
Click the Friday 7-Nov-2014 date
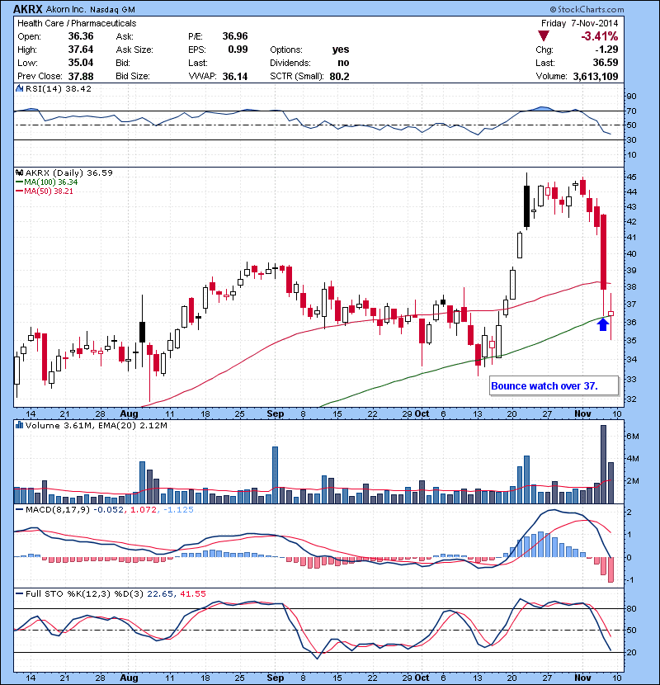580,24
